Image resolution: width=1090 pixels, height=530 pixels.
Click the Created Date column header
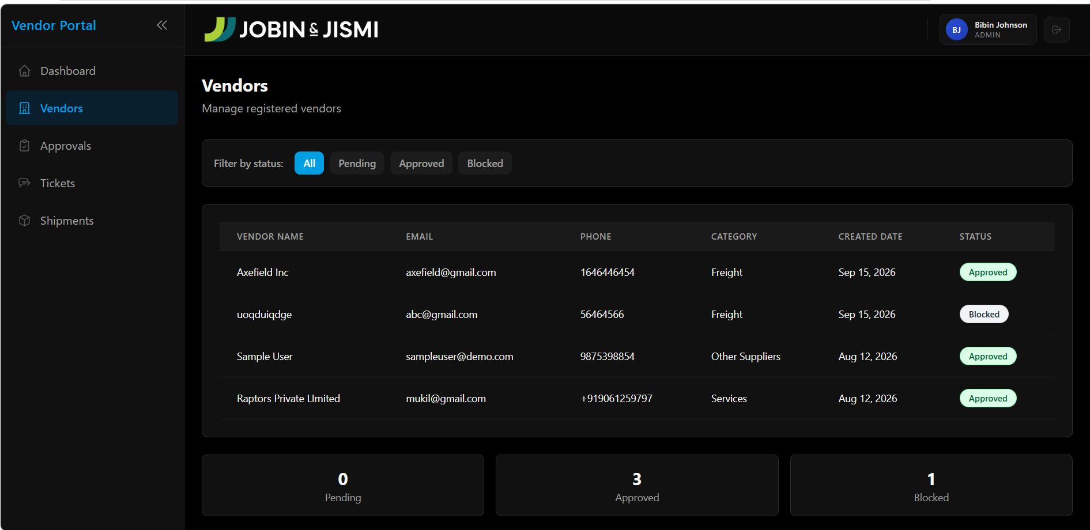[x=870, y=237]
